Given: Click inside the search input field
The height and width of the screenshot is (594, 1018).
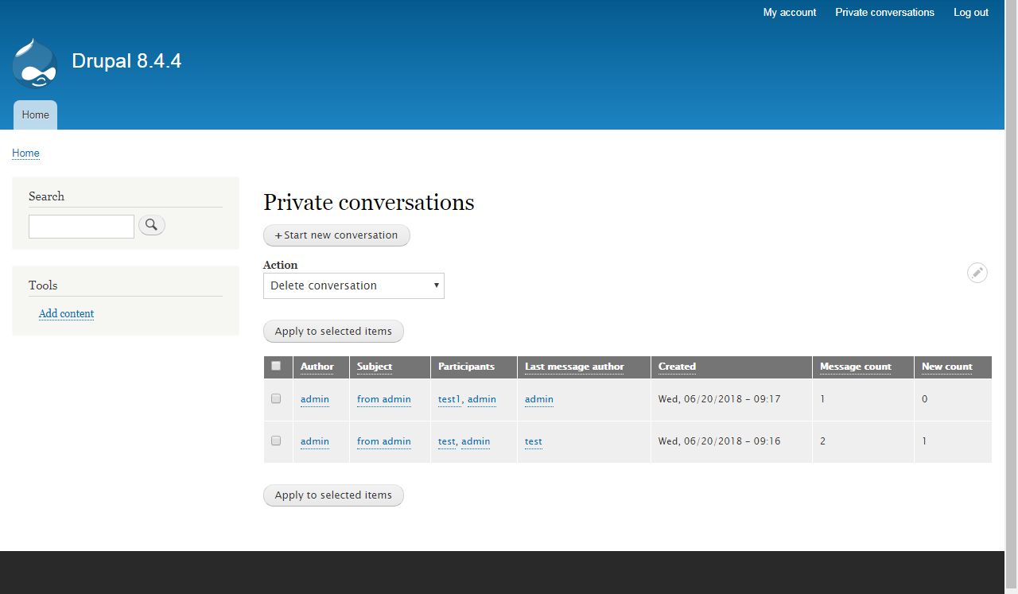Looking at the screenshot, I should pyautogui.click(x=81, y=226).
